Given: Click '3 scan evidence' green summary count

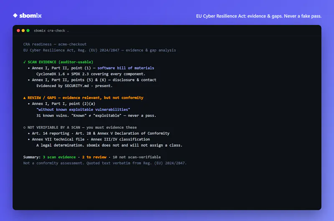Looking at the screenshot, I should [59, 157].
